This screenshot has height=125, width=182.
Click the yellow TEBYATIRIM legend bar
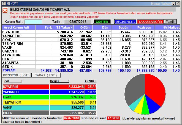coord(26,102)
